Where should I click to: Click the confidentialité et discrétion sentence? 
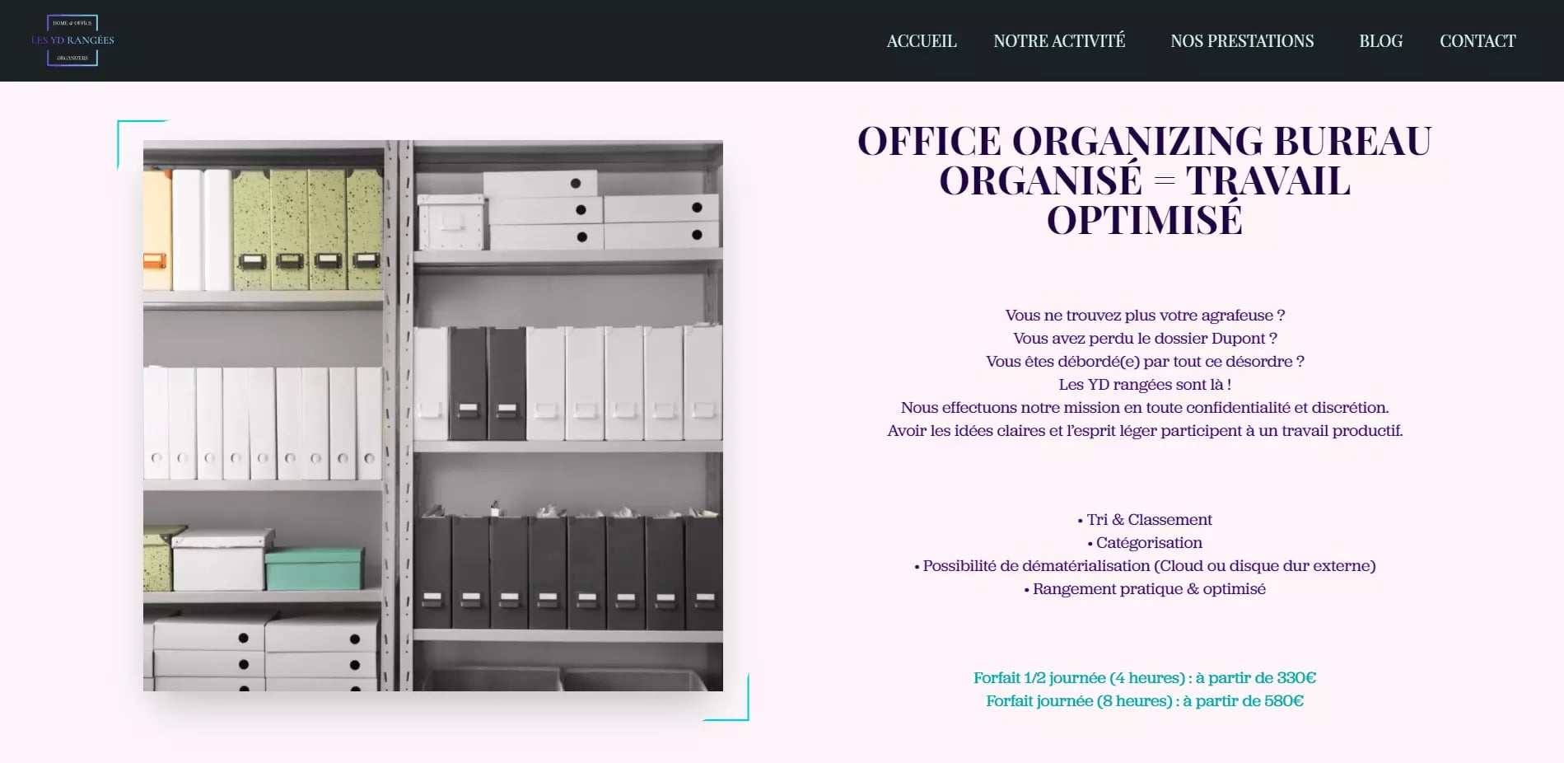[1144, 408]
